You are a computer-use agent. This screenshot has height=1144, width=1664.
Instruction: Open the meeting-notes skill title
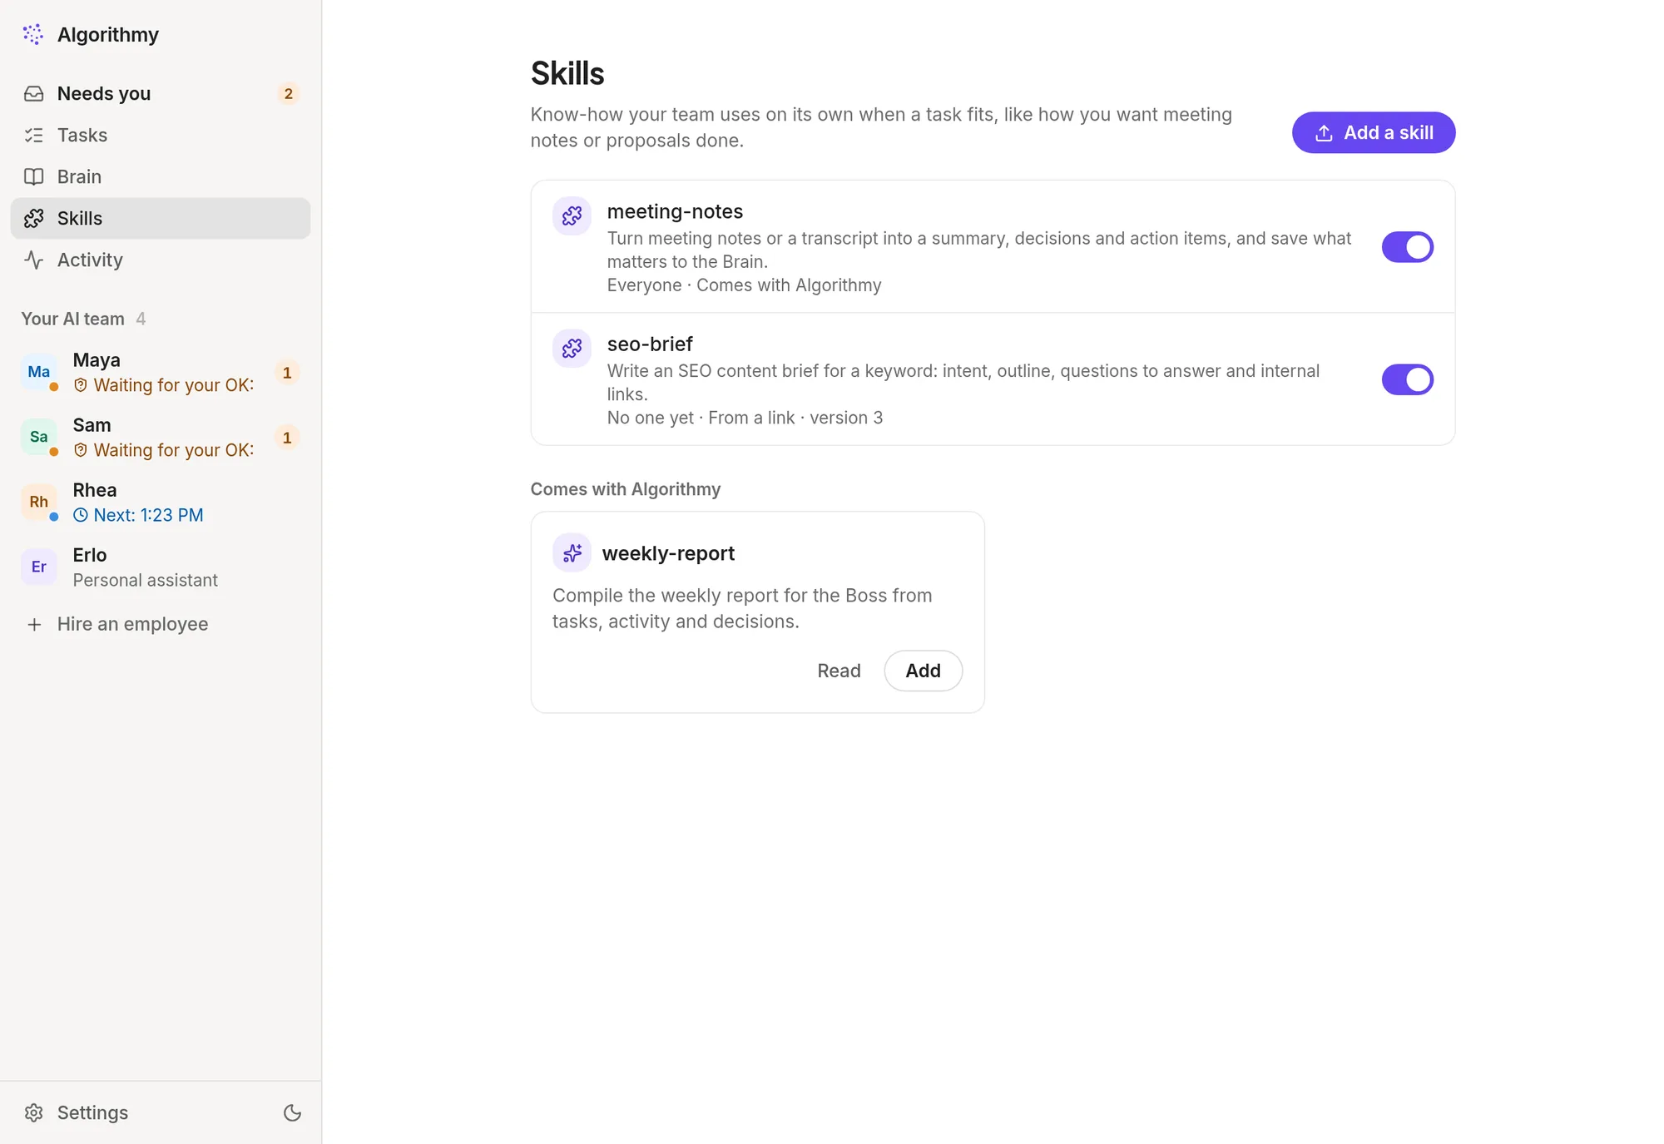pos(675,211)
